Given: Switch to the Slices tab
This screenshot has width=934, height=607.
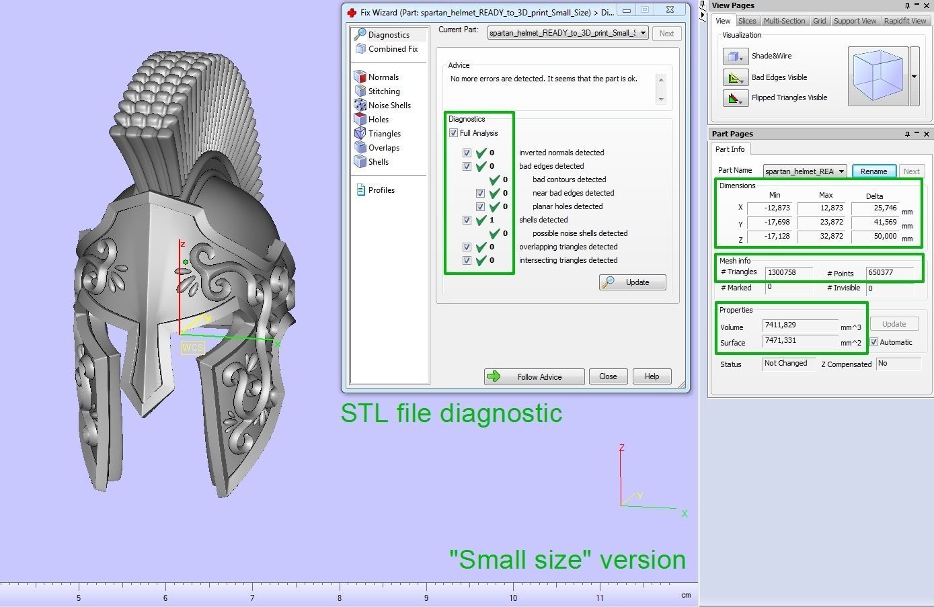Looking at the screenshot, I should pos(747,21).
